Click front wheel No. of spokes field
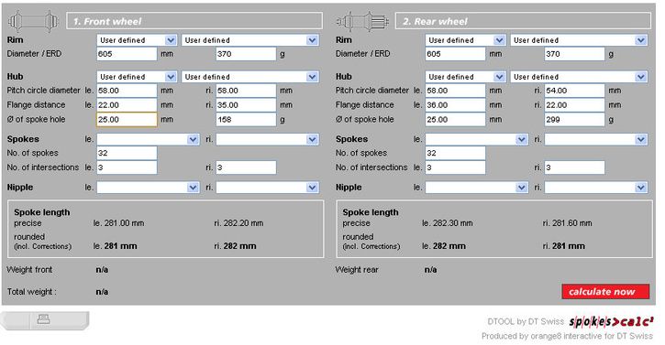The height and width of the screenshot is (345, 665). click(127, 153)
